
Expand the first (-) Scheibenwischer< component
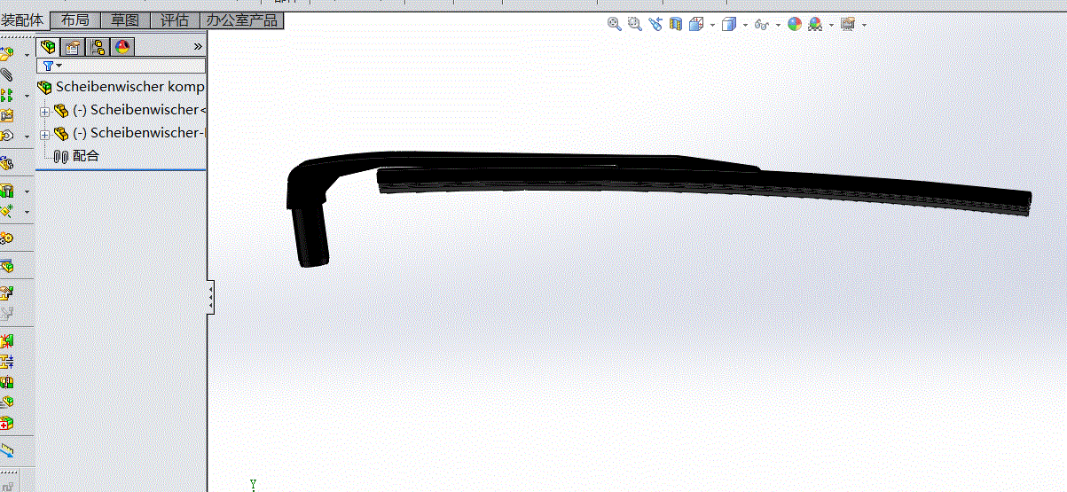click(x=44, y=112)
